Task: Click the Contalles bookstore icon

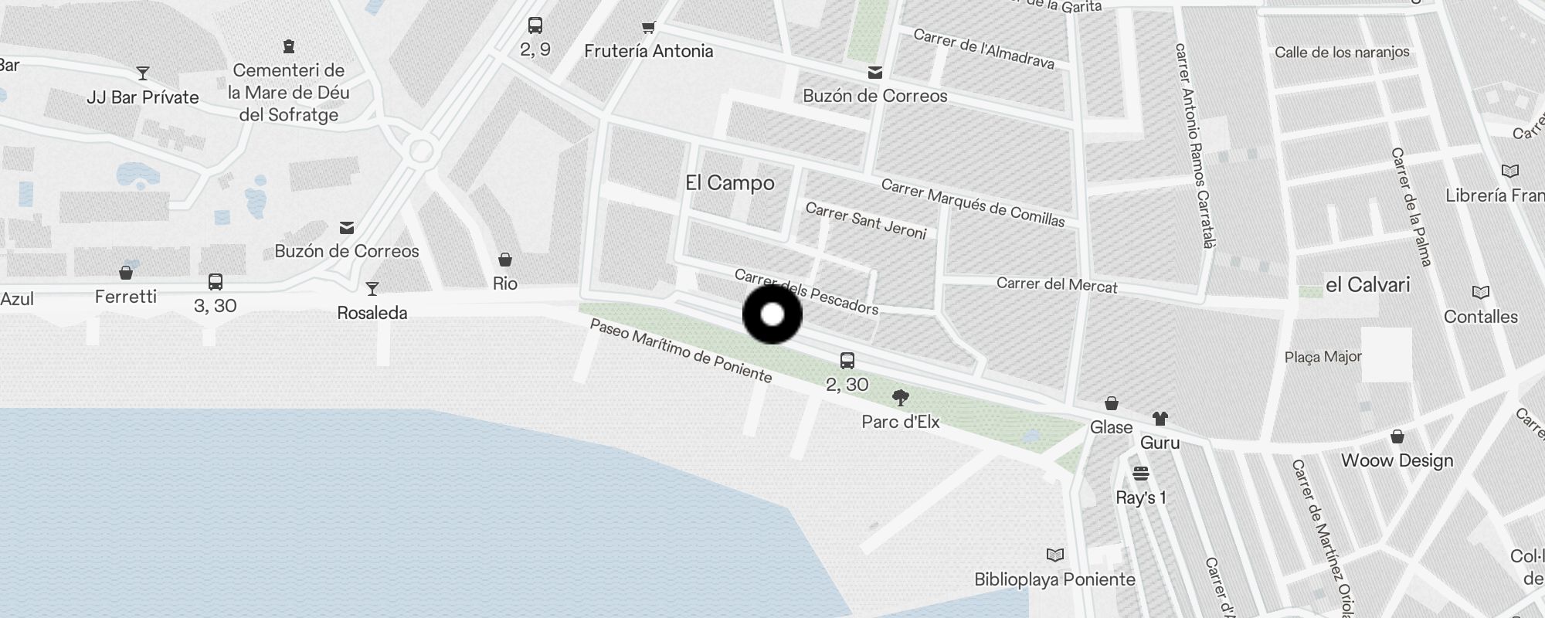Action: pos(1481,293)
